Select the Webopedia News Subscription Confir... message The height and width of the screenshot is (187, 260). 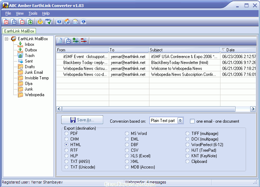156,74
